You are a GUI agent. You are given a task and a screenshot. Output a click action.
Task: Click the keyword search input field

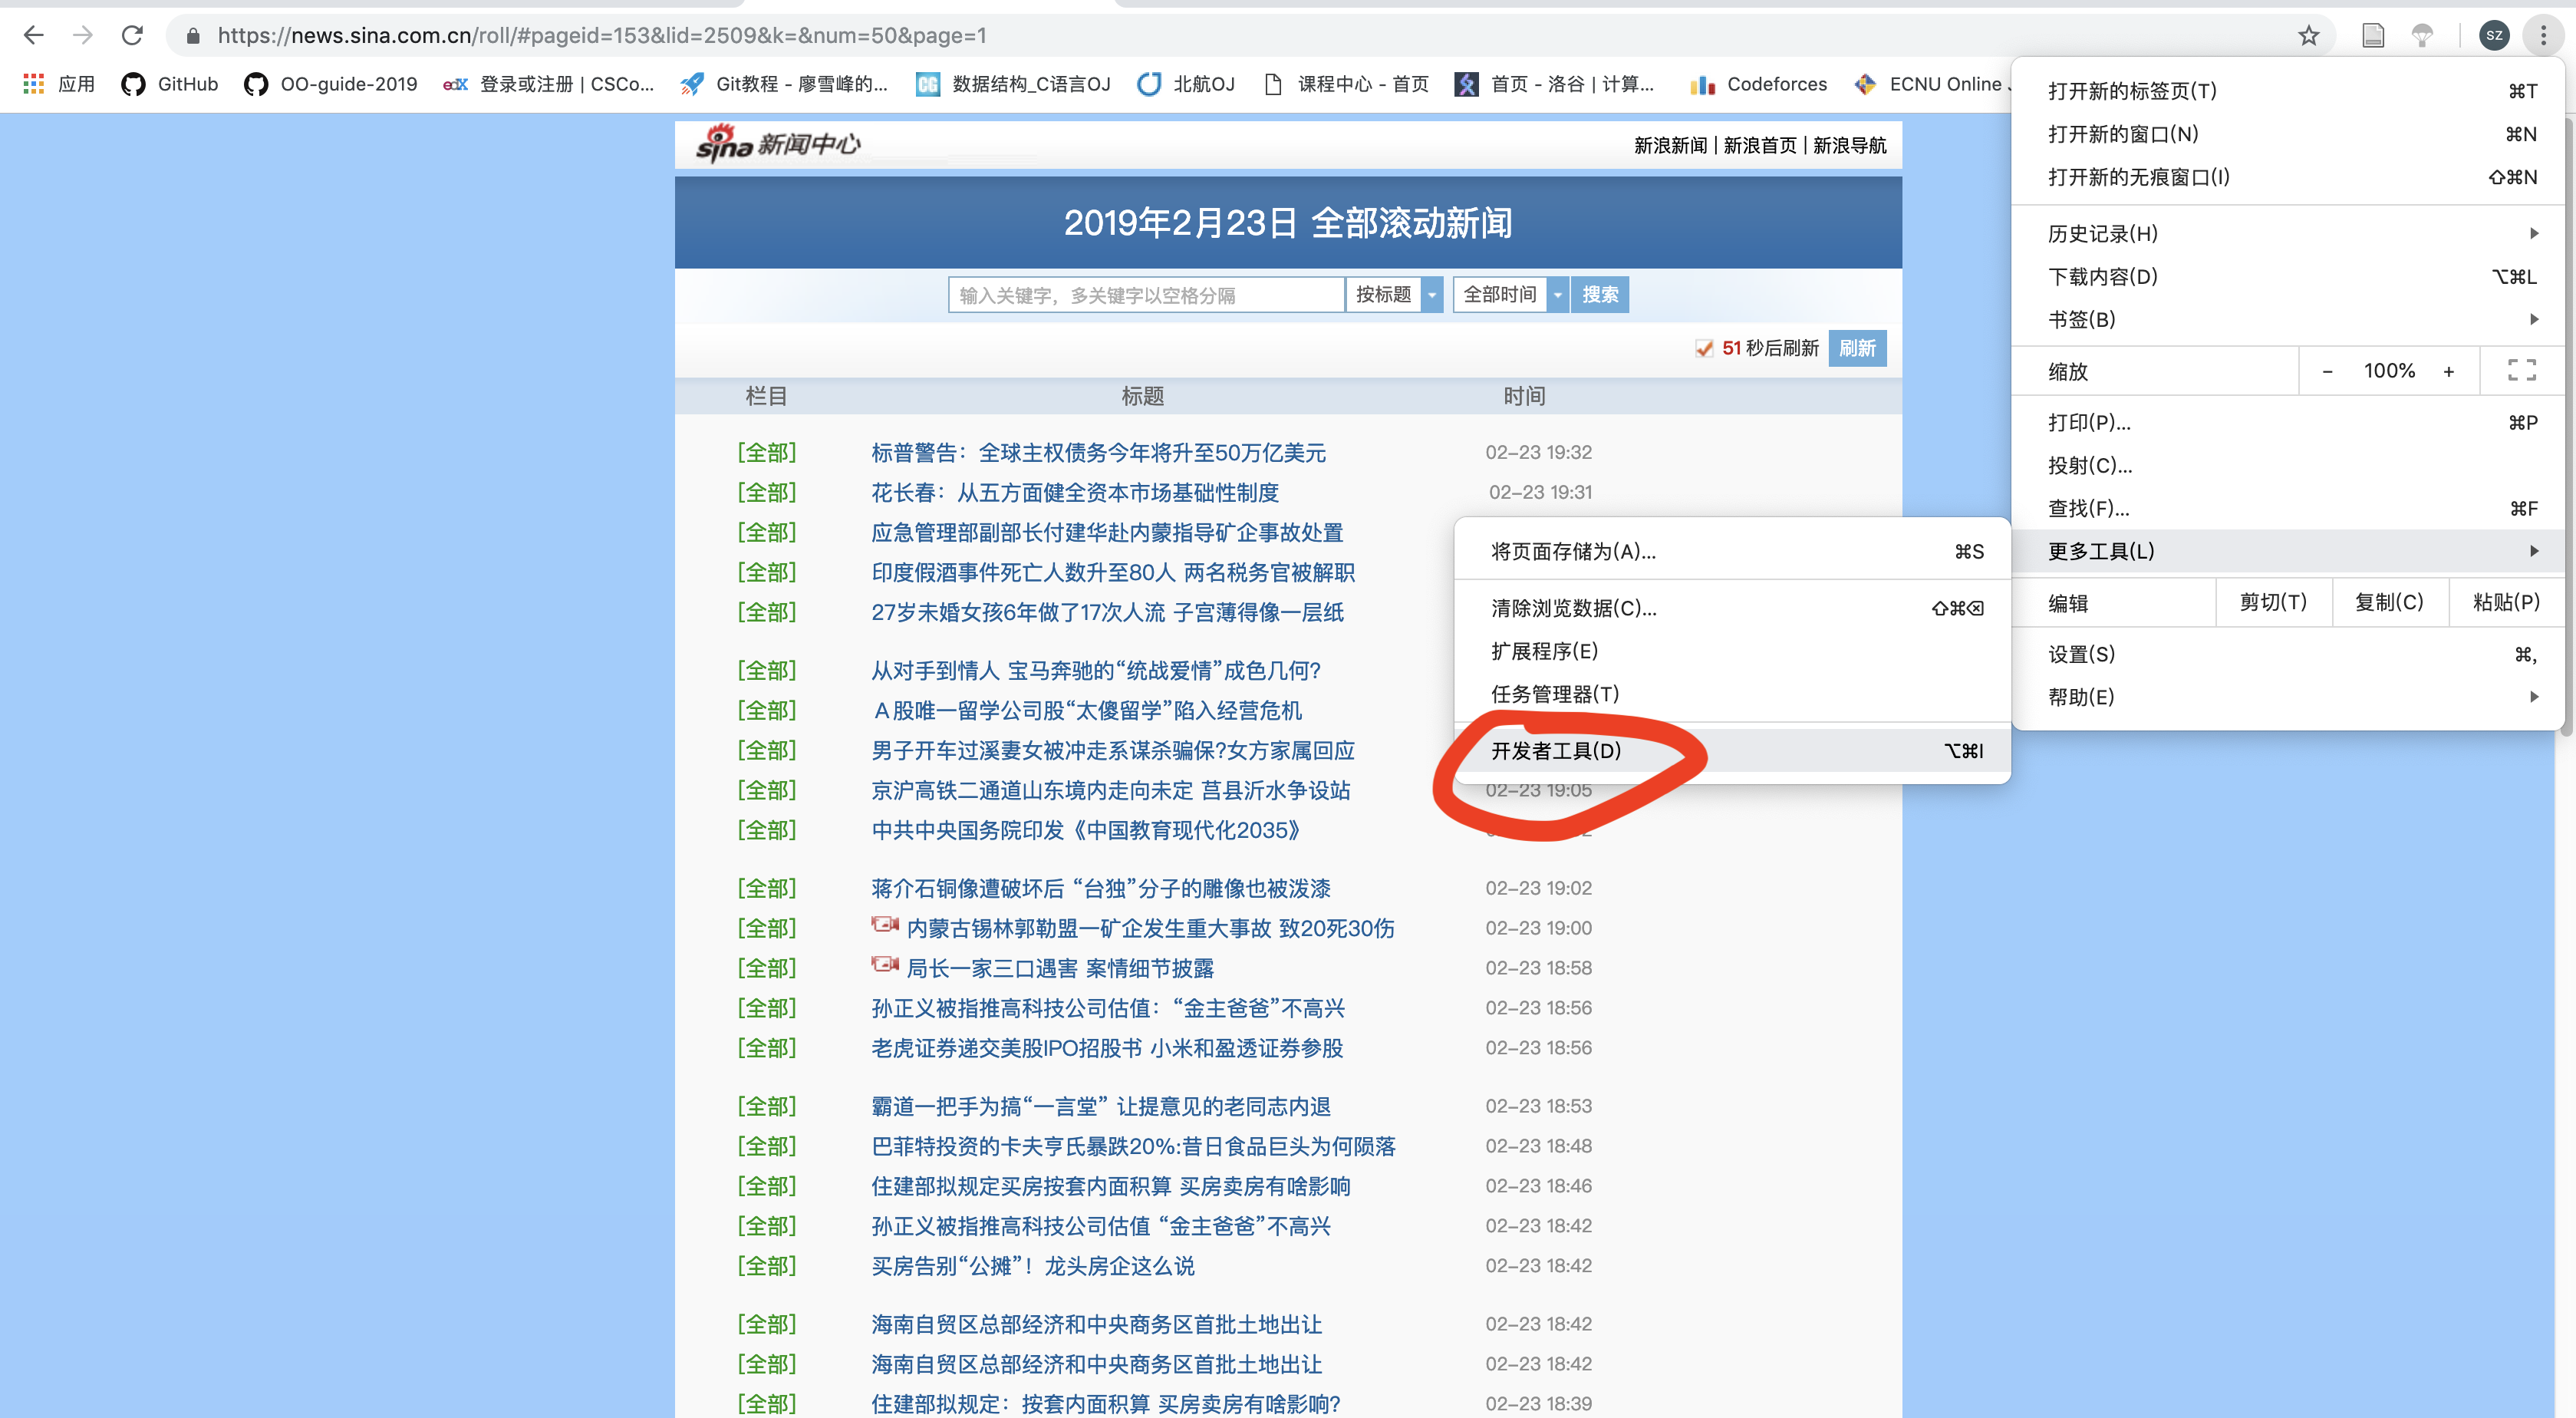(x=1145, y=295)
